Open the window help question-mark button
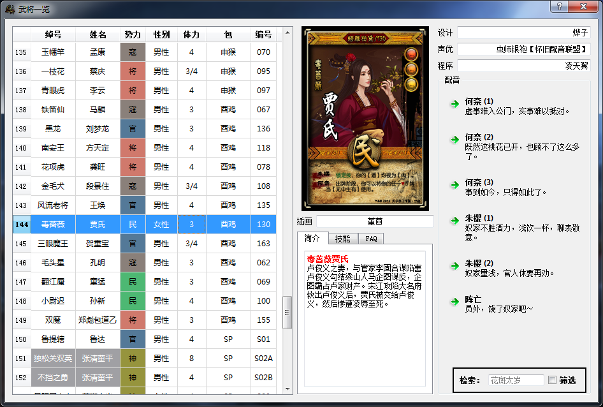 coord(560,6)
